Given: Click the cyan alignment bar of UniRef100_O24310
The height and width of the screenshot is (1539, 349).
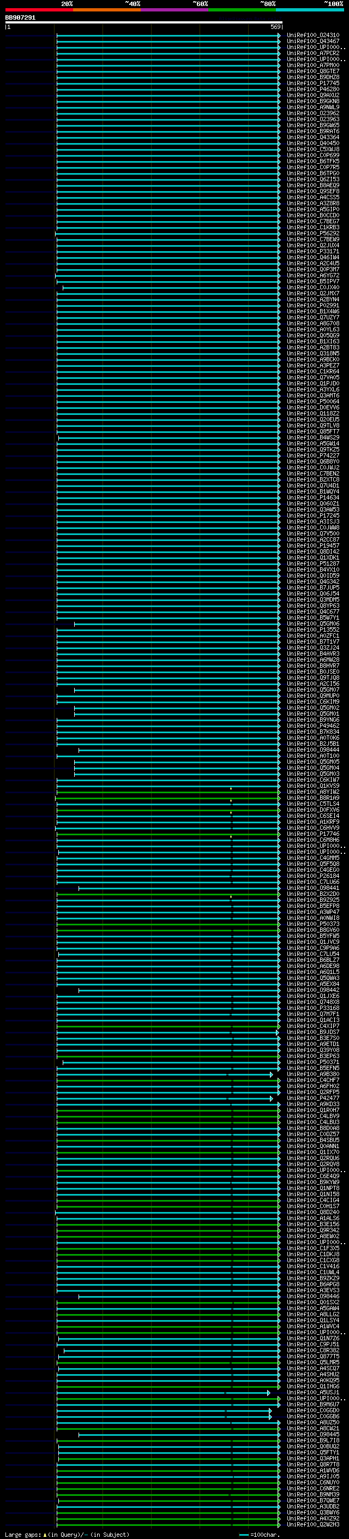Looking at the screenshot, I should 169,35.
